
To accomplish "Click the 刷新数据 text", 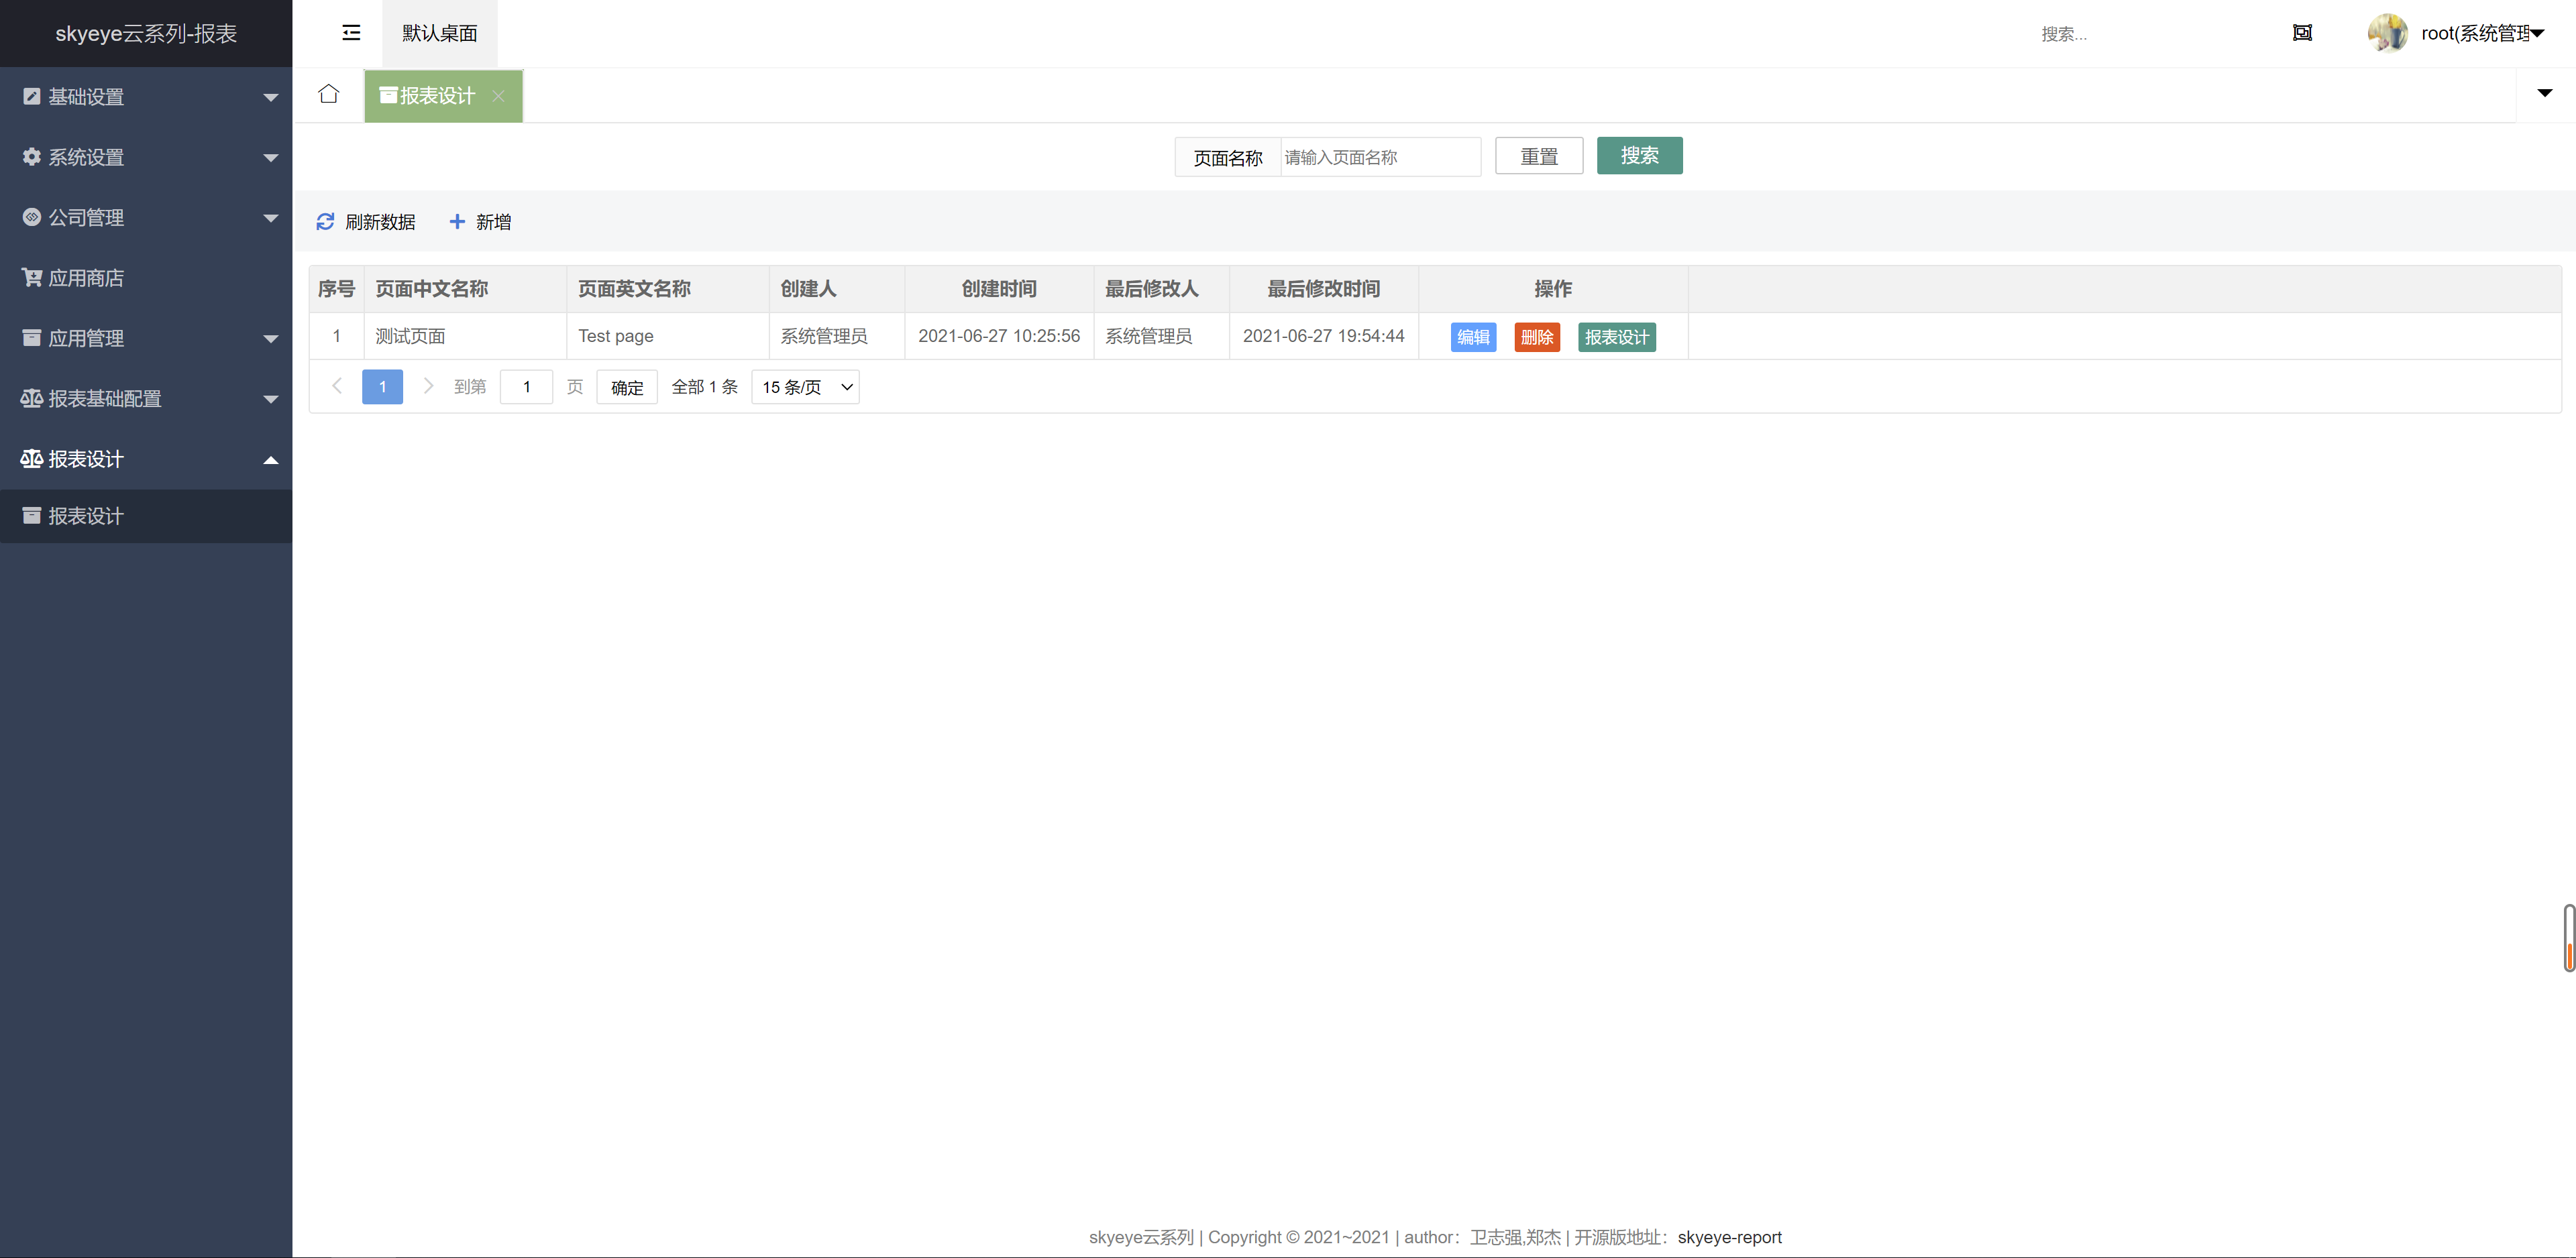I will 380,222.
